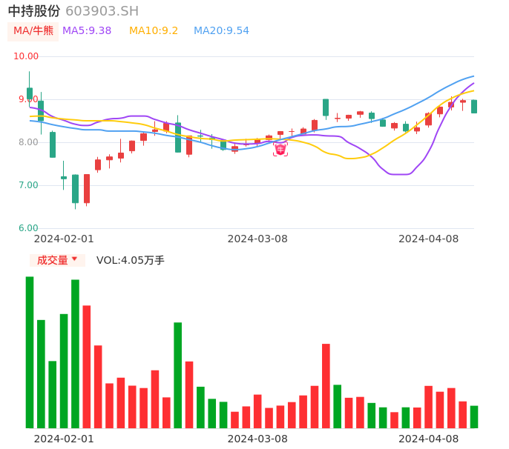The width and height of the screenshot is (509, 449).
Task: Open the 成交量 indicator dropdown arrow
Action: tap(74, 259)
